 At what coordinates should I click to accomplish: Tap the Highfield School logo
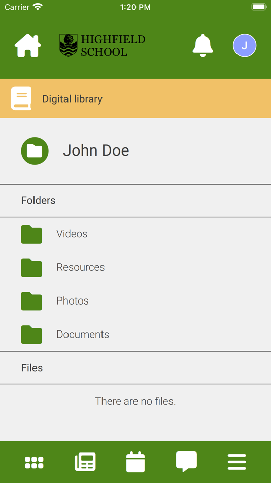pos(102,45)
